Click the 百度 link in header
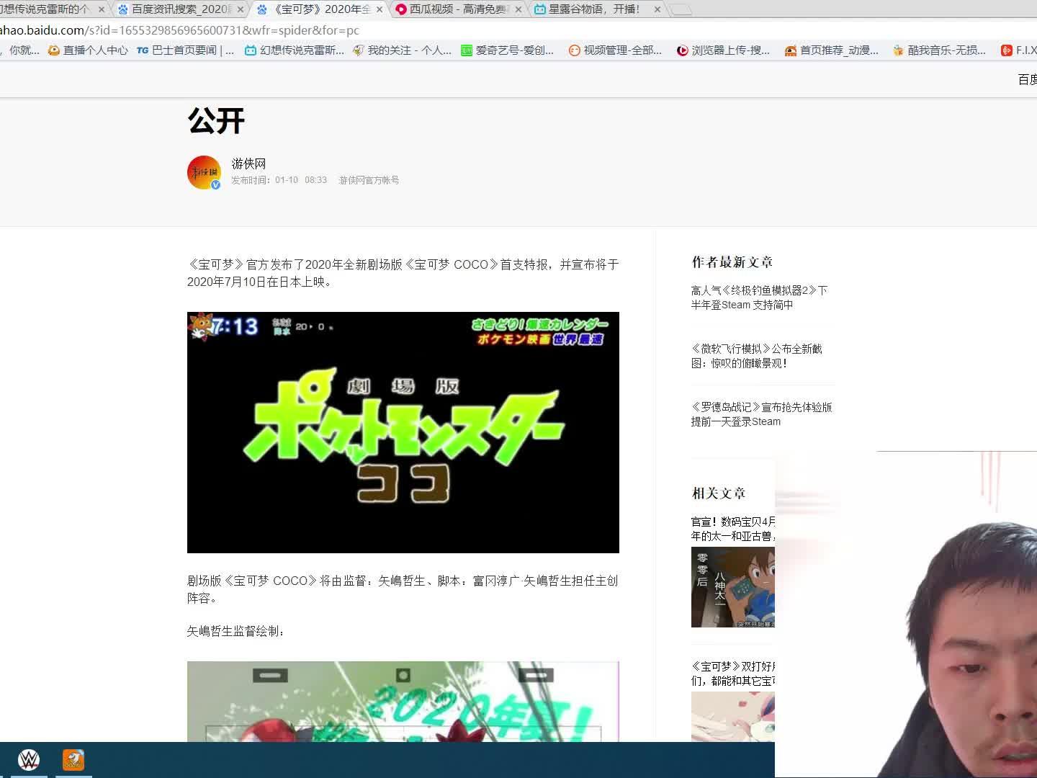The width and height of the screenshot is (1037, 778). 1028,79
